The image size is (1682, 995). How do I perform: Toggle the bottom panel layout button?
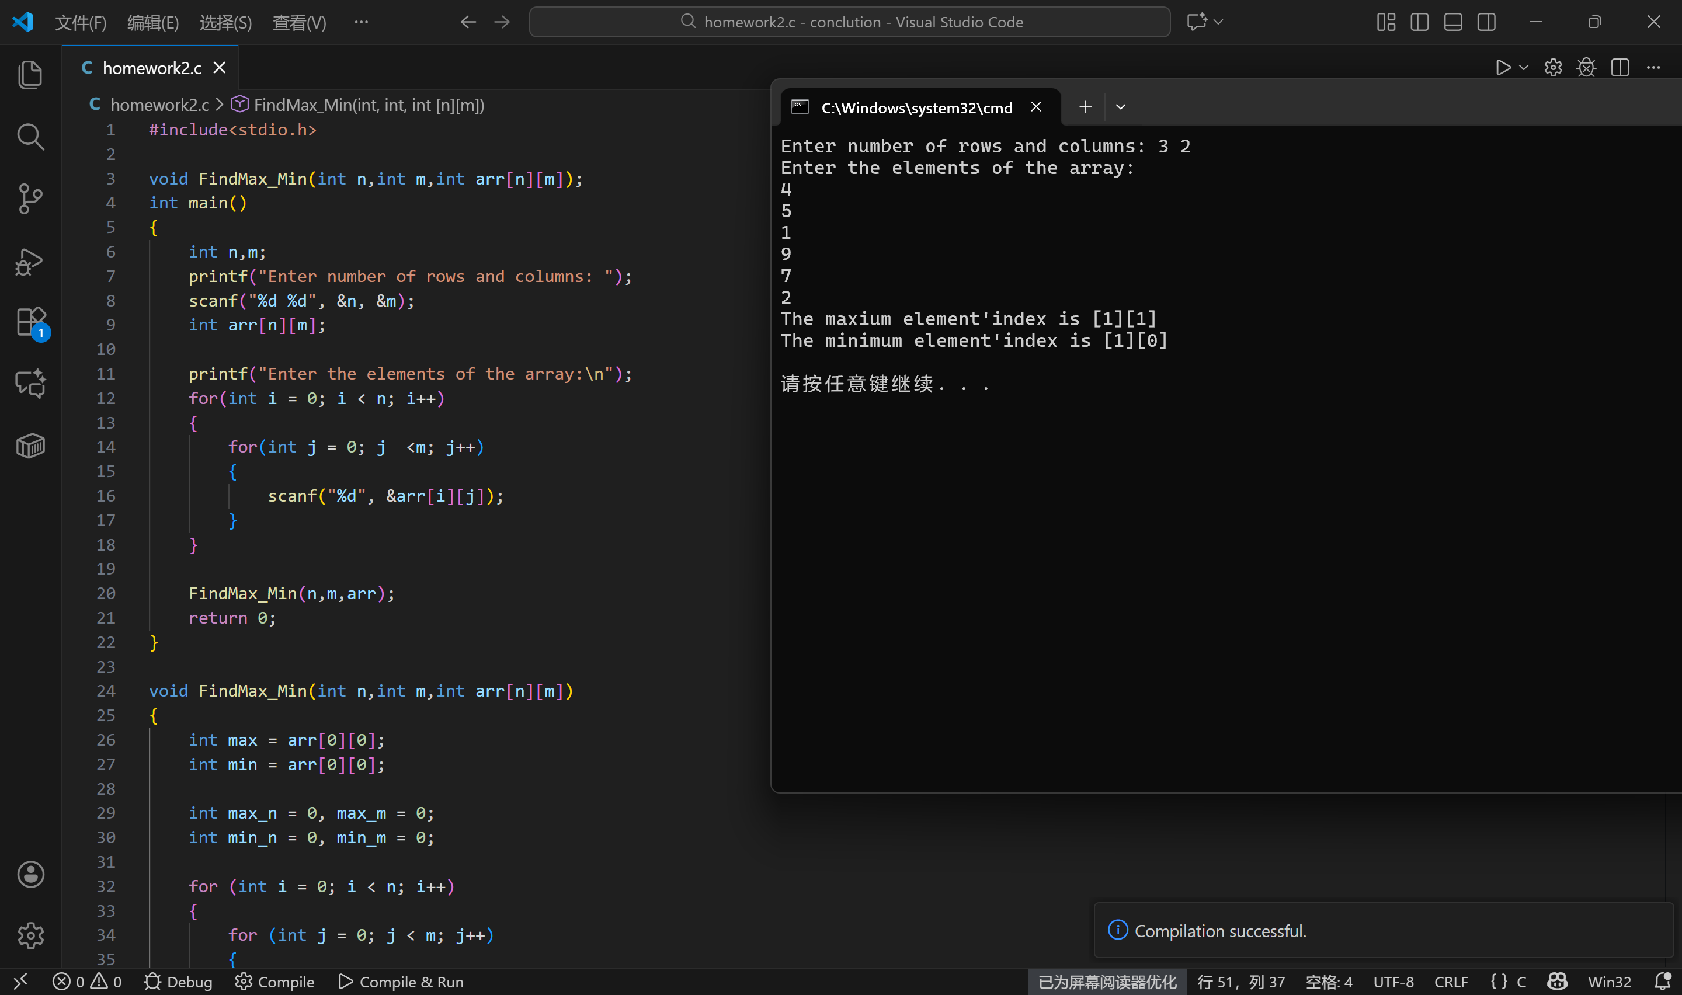tap(1452, 22)
